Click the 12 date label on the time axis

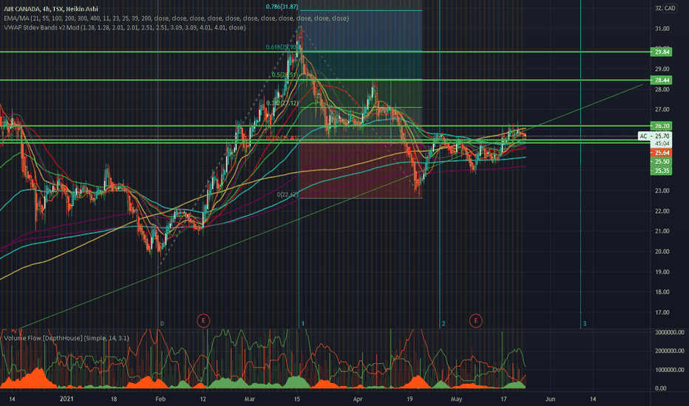pyautogui.click(x=203, y=399)
